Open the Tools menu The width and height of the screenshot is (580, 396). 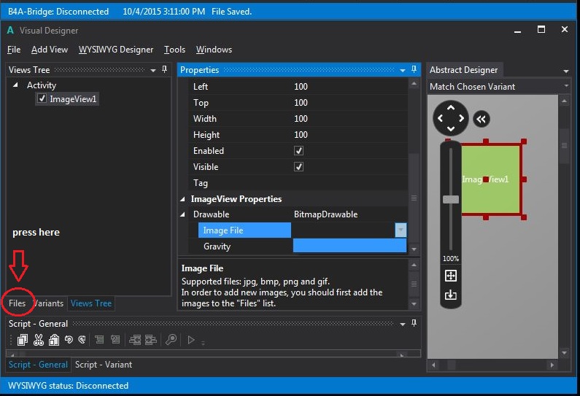(x=174, y=50)
